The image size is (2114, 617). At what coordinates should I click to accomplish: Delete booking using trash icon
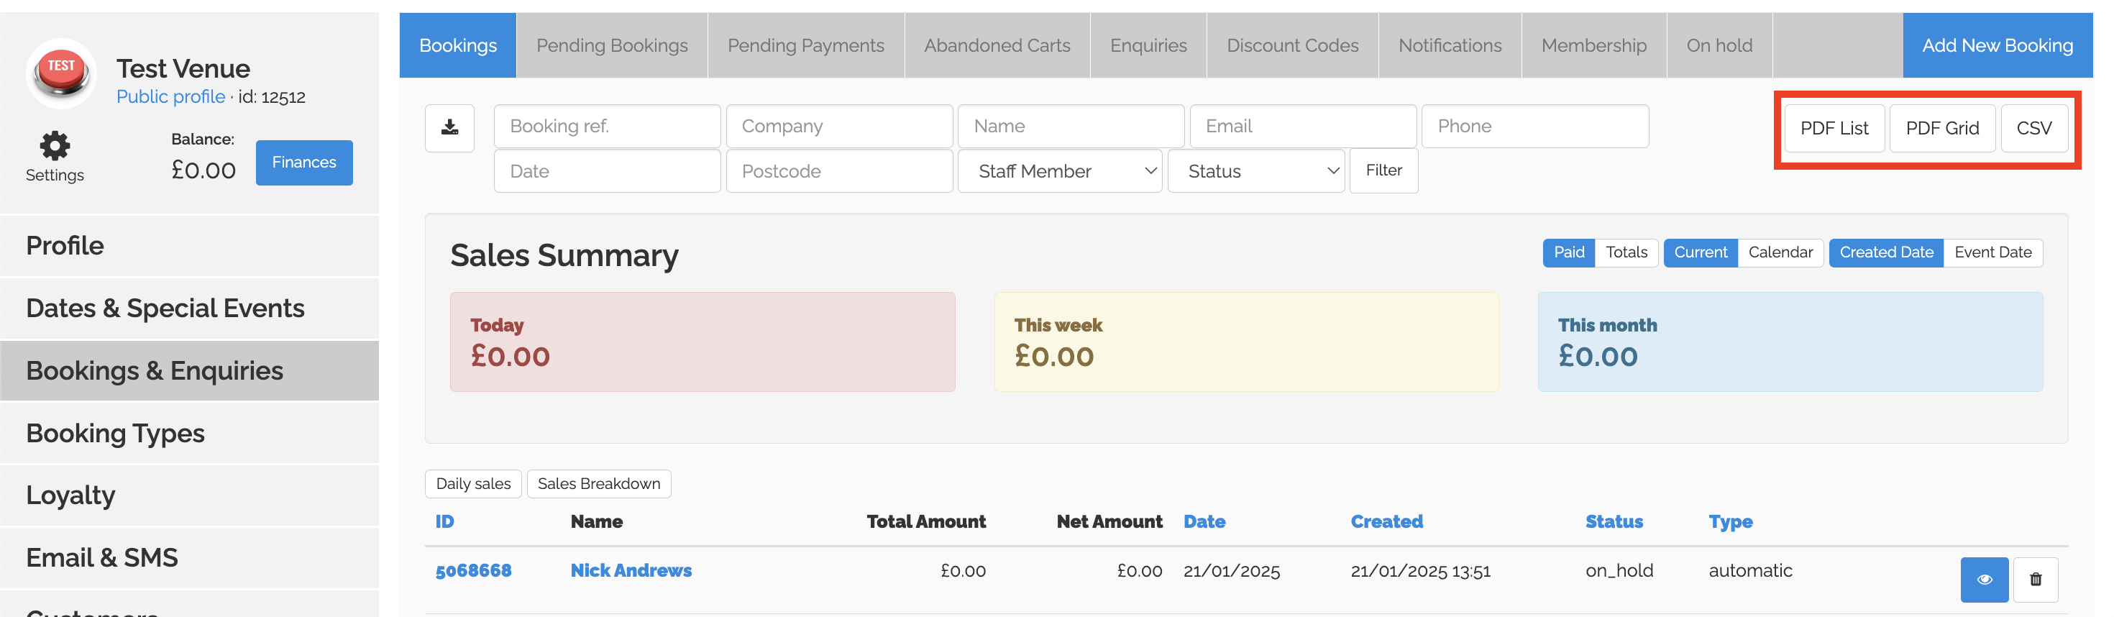click(x=2035, y=580)
